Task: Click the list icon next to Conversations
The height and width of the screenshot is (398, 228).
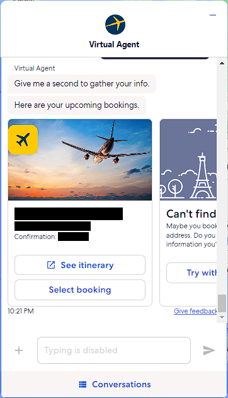Action: (x=83, y=384)
